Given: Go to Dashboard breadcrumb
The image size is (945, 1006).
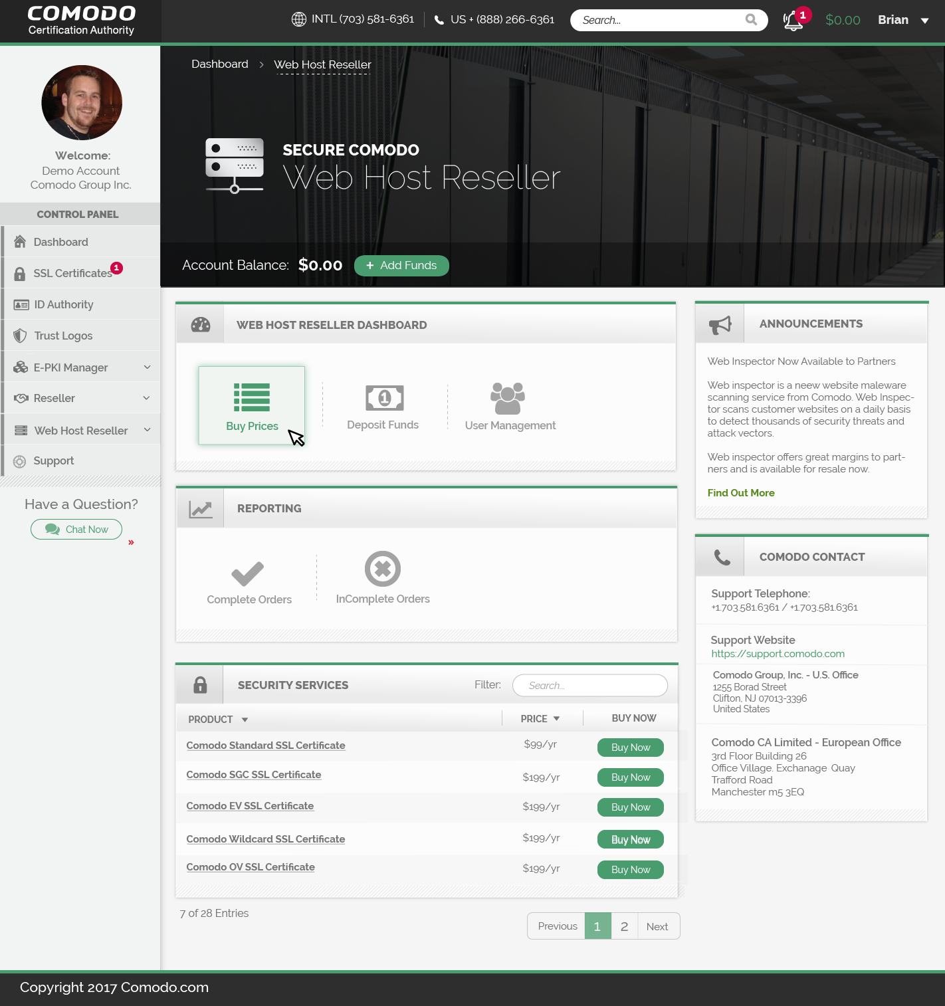Looking at the screenshot, I should click(x=220, y=64).
